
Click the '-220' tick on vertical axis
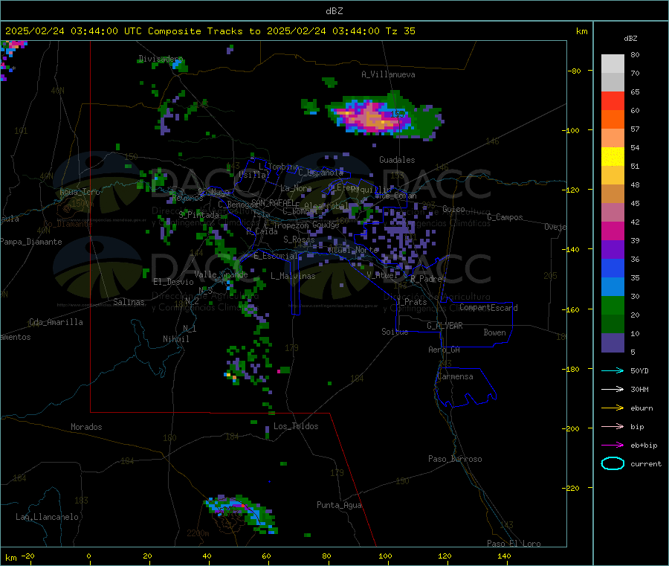tap(572, 488)
